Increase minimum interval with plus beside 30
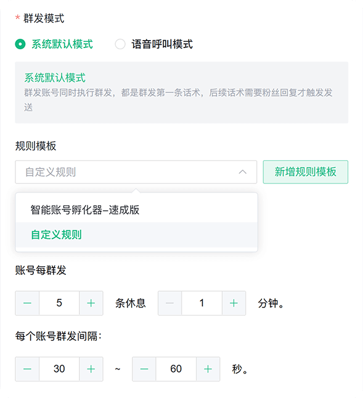This screenshot has width=363, height=398. tap(91, 369)
